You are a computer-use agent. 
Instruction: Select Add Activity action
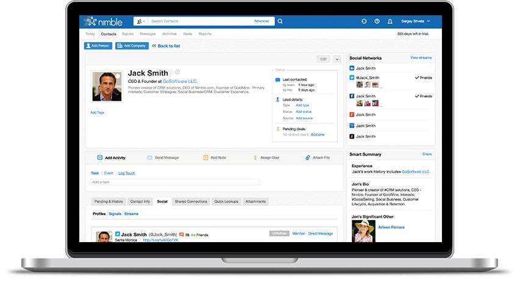pos(112,157)
